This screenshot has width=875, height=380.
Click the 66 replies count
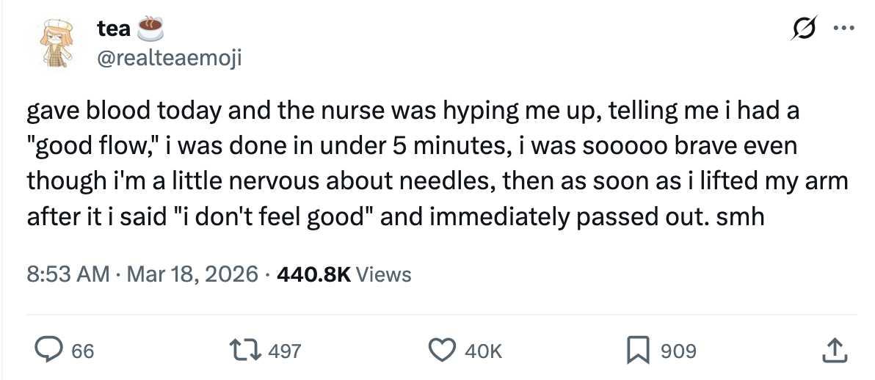pos(83,351)
